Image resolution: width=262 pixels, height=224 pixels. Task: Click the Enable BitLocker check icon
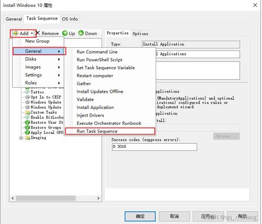coord(27,117)
